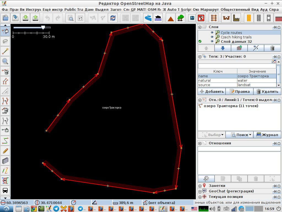The image size is (282, 212).
Task: Activate the Lasso select tool
Action: pyautogui.click(x=5, y=41)
